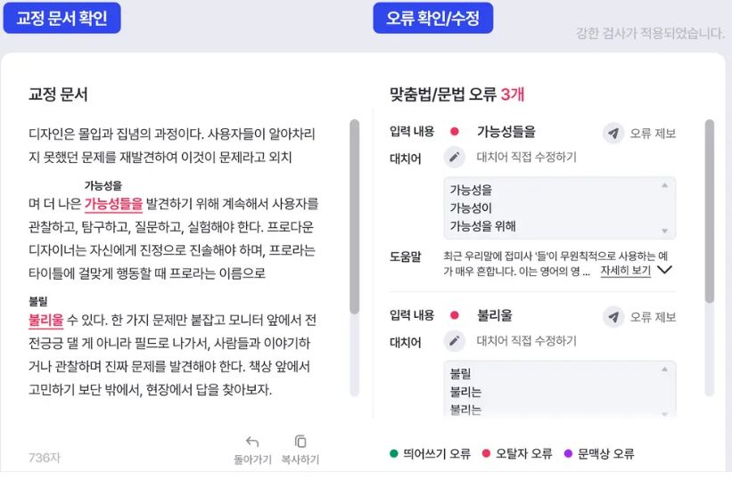
Task: Click the underlined 가능성들을 in the document
Action: pos(113,204)
